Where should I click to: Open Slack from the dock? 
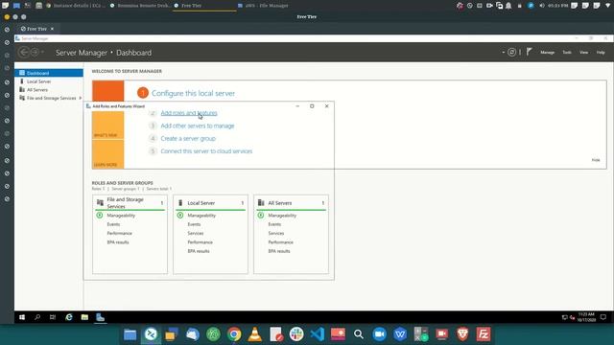click(x=296, y=334)
